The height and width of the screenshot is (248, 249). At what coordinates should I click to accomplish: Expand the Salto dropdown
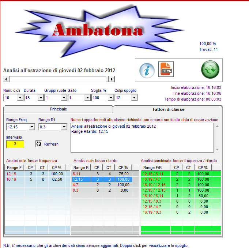tap(87, 98)
